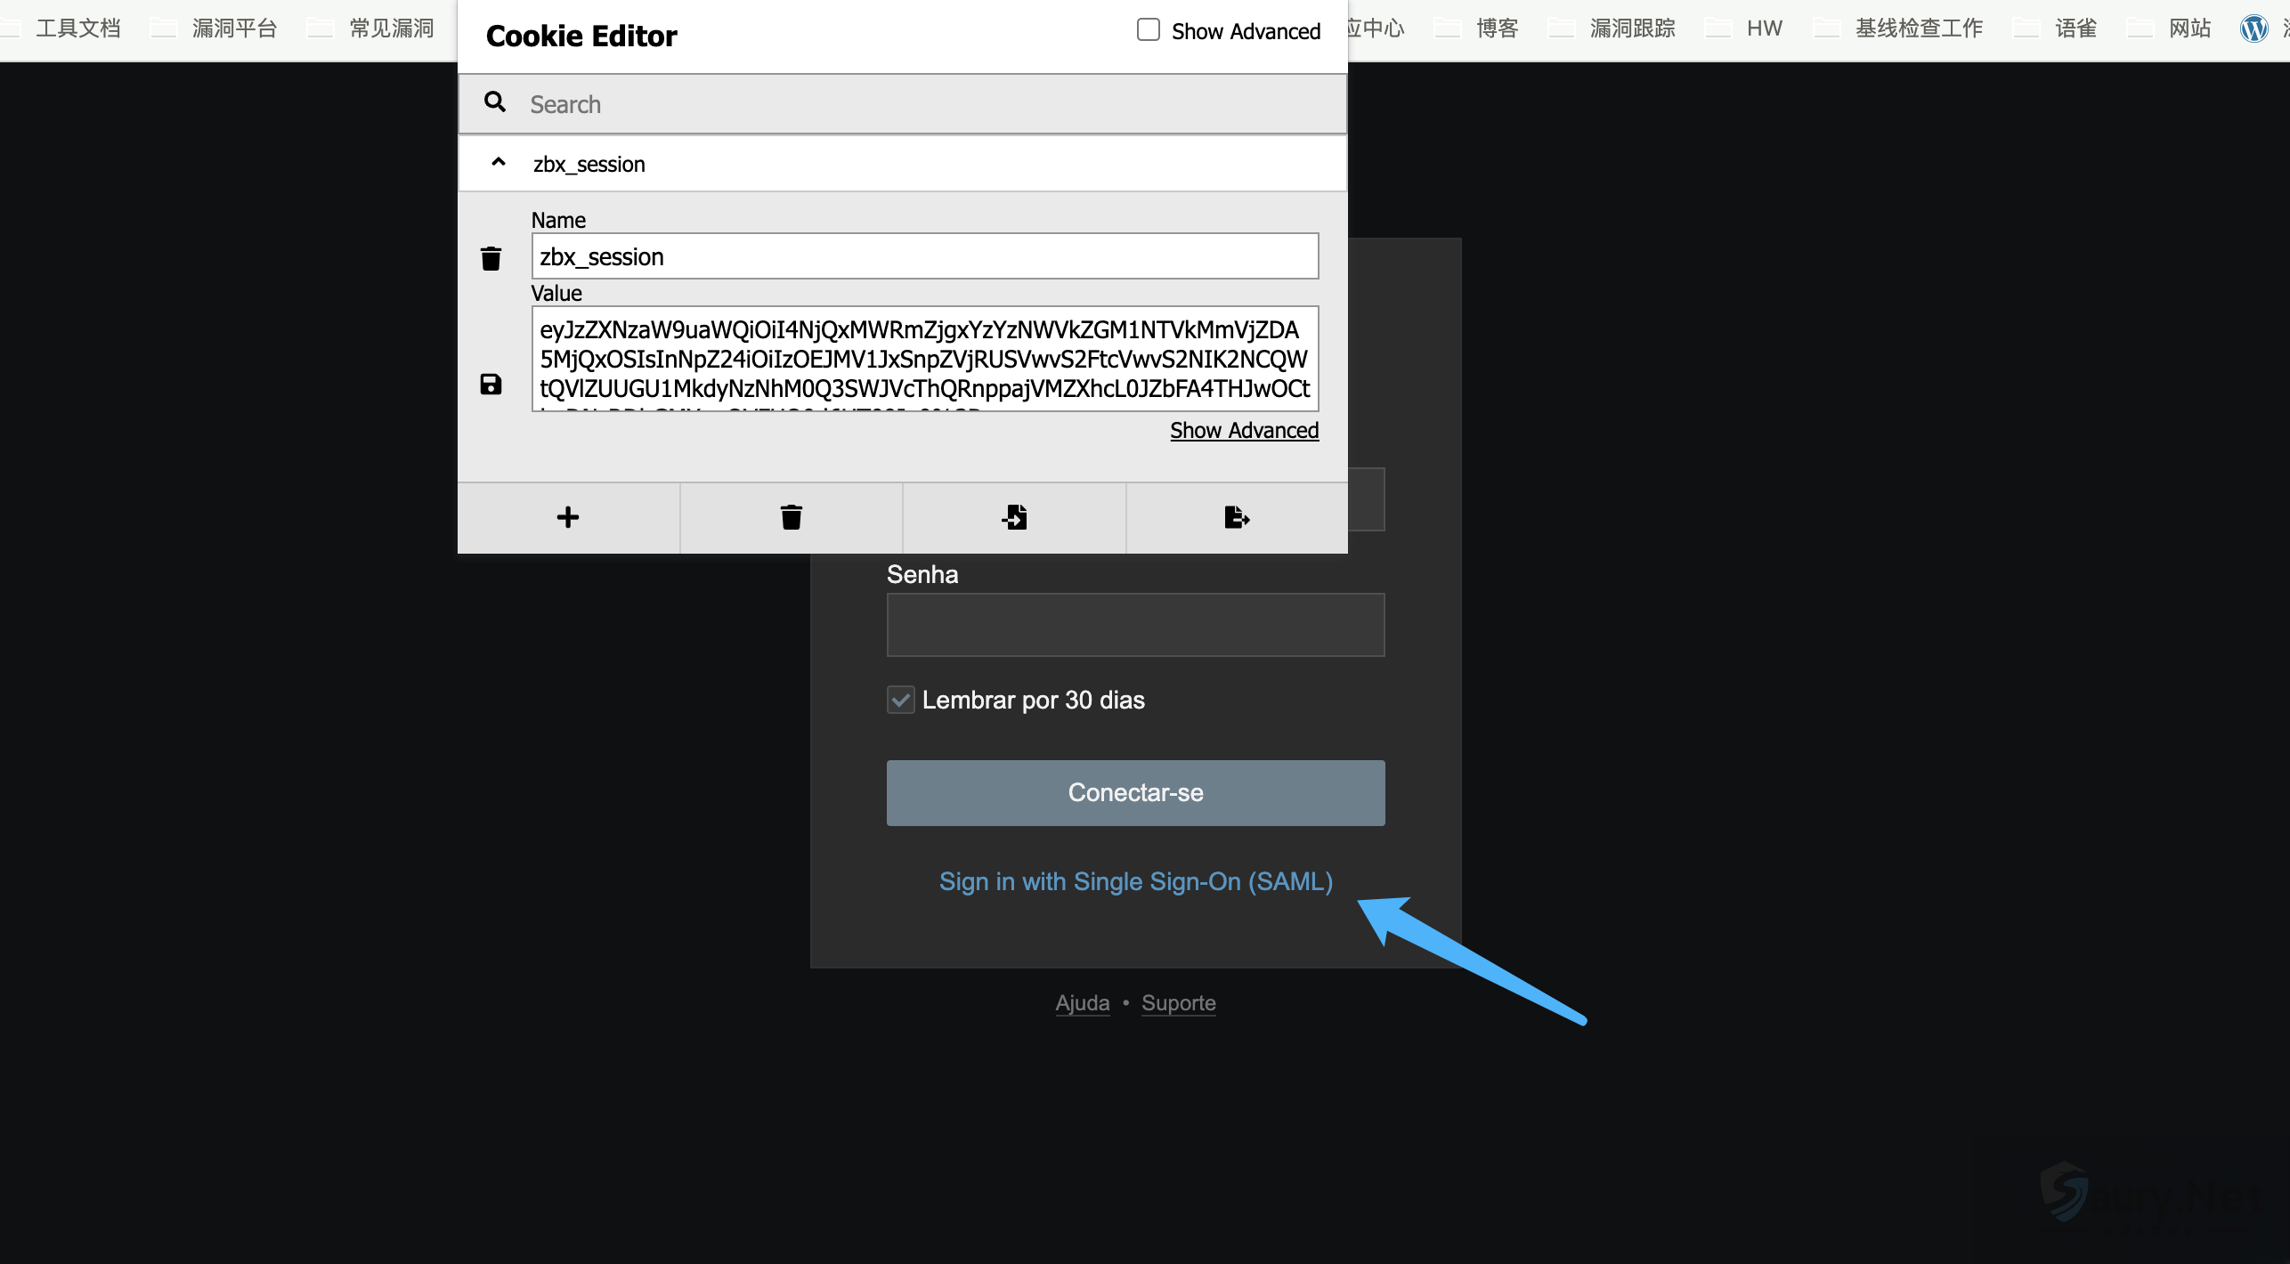Enable the Show Advanced checkbox in header
The image size is (2290, 1264).
point(1149,30)
